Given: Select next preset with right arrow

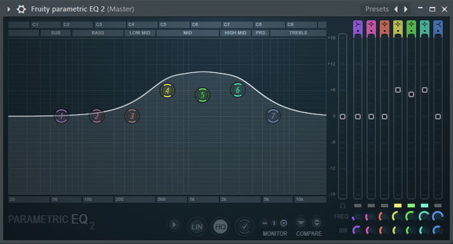Looking at the screenshot, I should [406, 10].
